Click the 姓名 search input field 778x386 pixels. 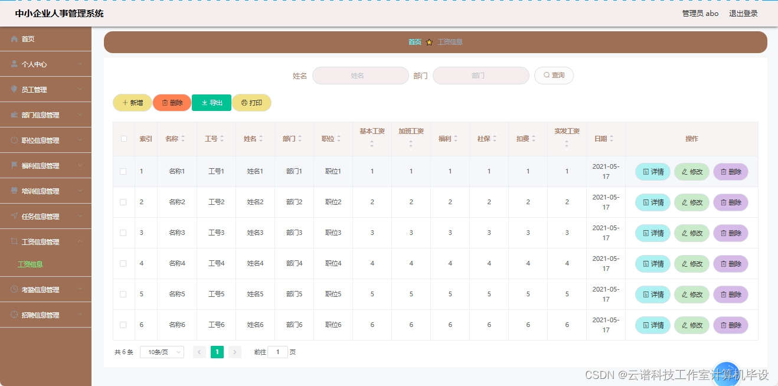[360, 76]
